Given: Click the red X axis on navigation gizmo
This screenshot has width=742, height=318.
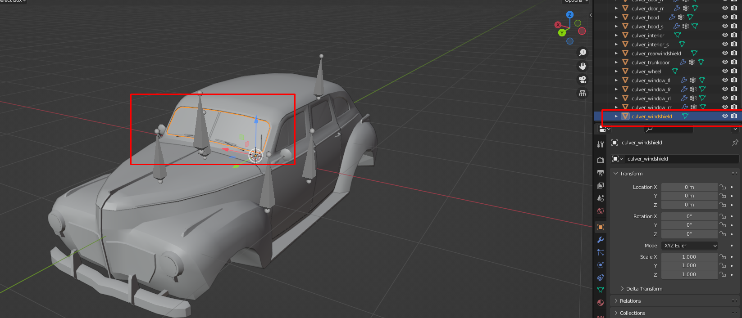Looking at the screenshot, I should [558, 25].
